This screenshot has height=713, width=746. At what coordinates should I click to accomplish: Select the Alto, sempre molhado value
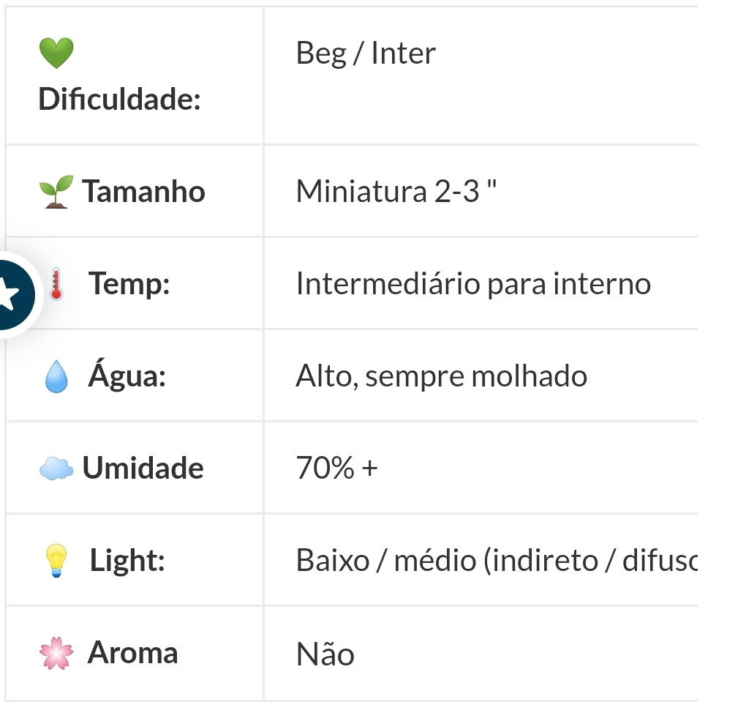tap(442, 377)
